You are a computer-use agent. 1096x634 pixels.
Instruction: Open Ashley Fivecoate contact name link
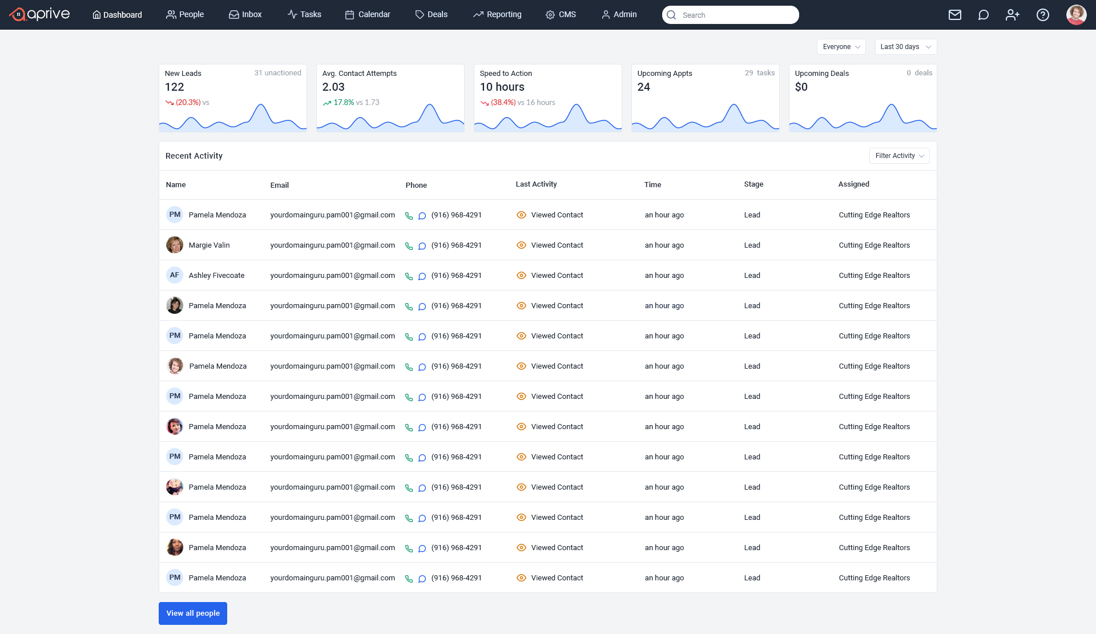pyautogui.click(x=216, y=276)
